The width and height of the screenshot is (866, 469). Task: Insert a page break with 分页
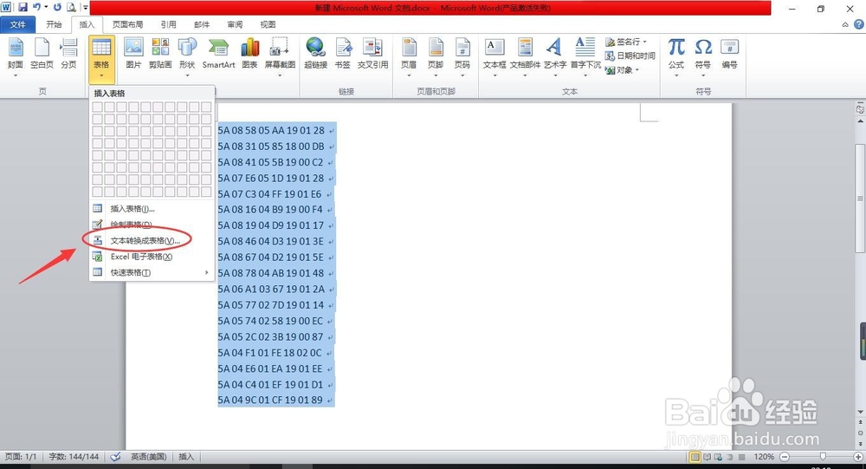[69, 55]
